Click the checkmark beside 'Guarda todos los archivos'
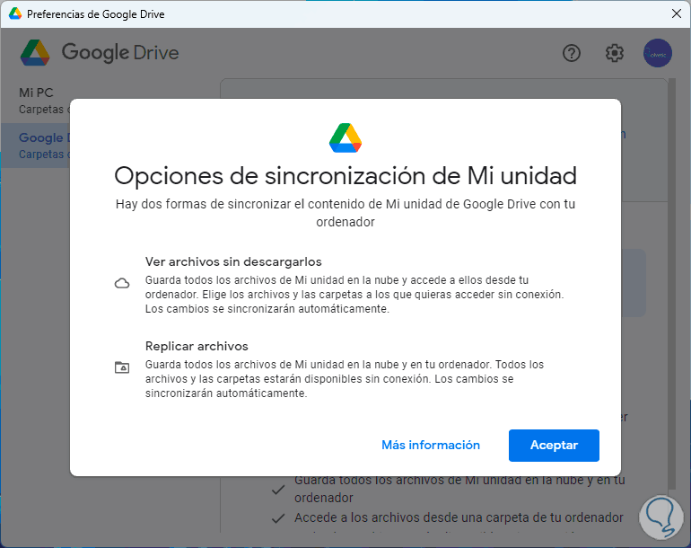Image resolution: width=691 pixels, height=548 pixels. tap(278, 491)
